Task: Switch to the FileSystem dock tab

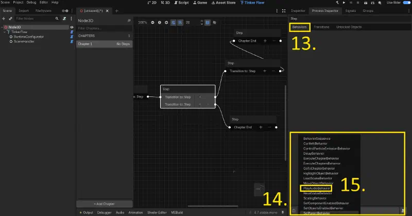Action: [x=43, y=11]
